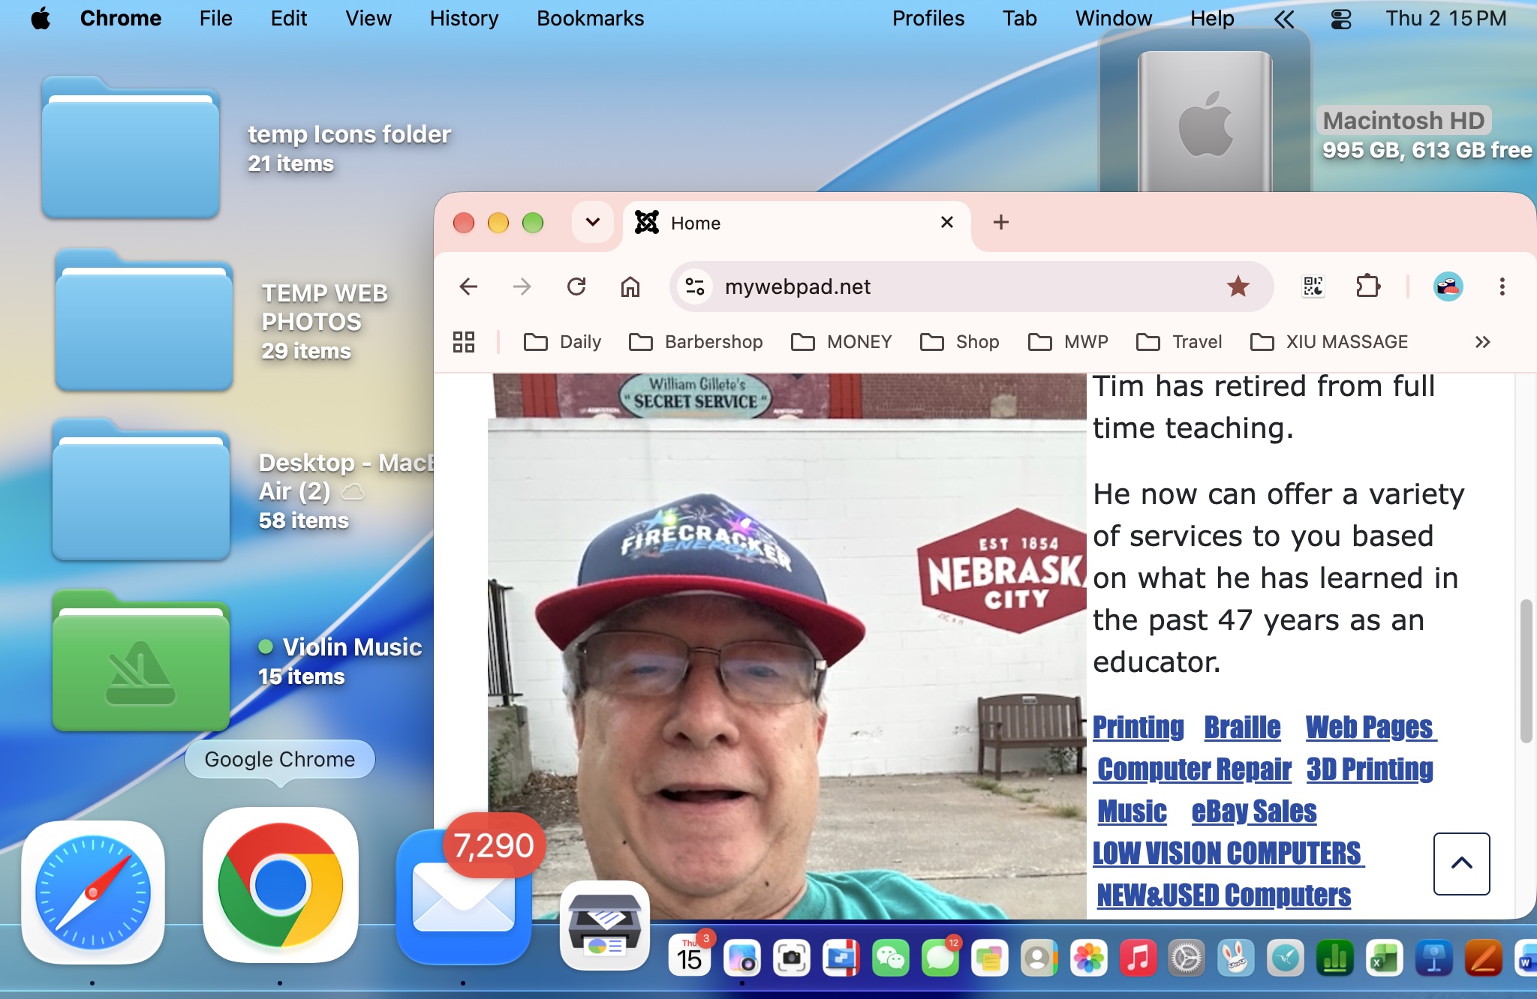Open the Barbershop bookmarks folder
The width and height of the screenshot is (1537, 999).
click(x=696, y=342)
